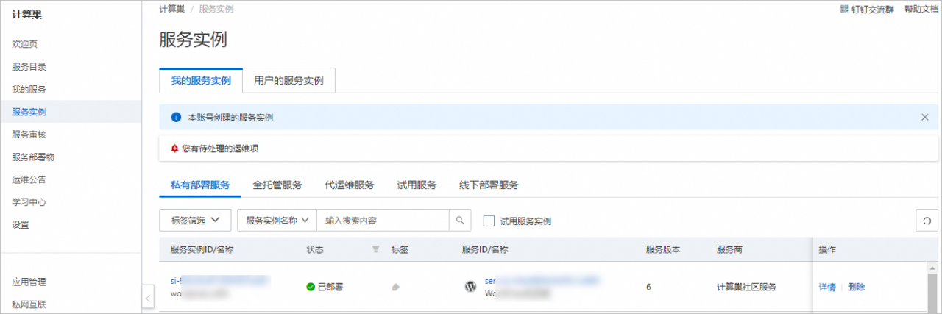Open the 试用服务 tab

tap(417, 185)
